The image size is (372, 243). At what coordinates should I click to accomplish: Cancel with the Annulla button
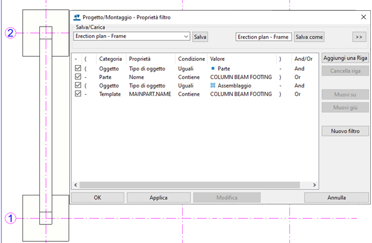click(x=336, y=197)
